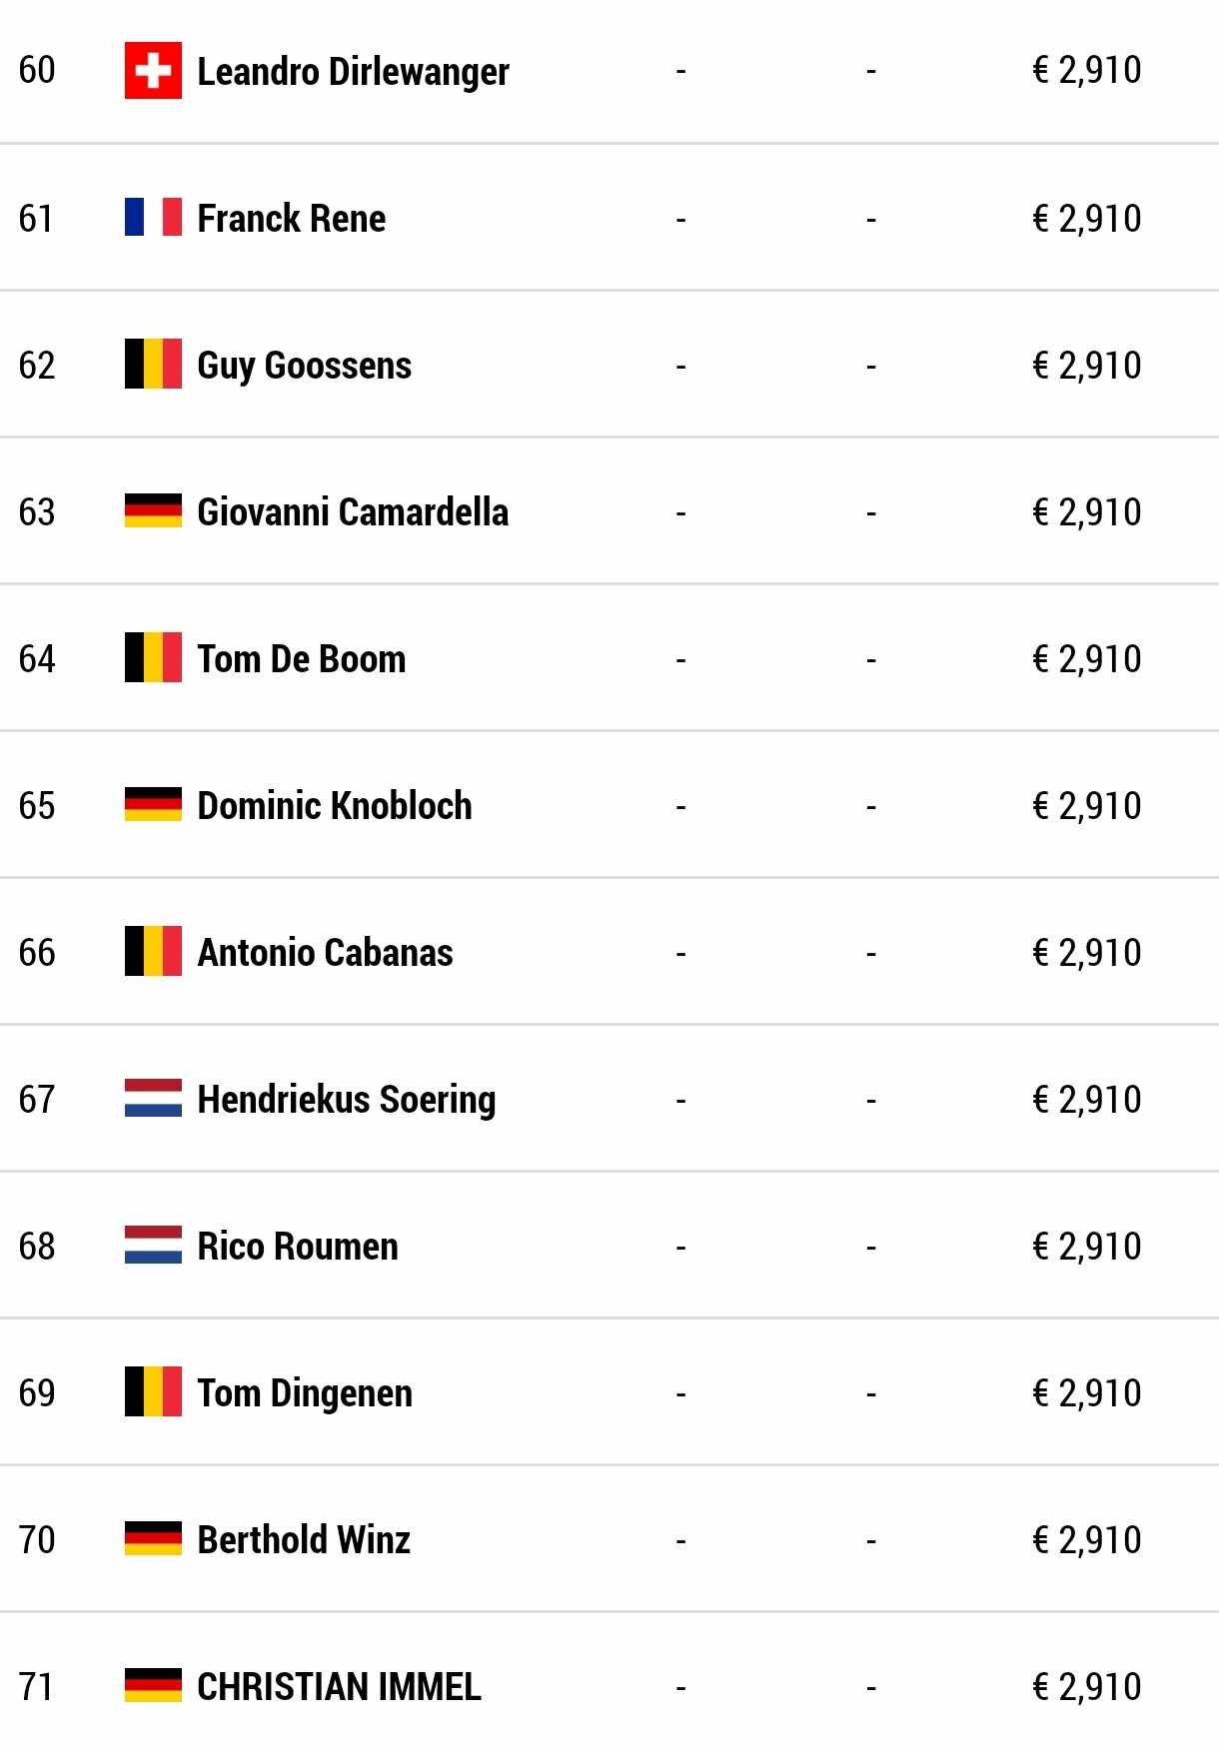Tap the Belgian flag next to Antonio Cabanas
The height and width of the screenshot is (1748, 1219).
coord(153,951)
